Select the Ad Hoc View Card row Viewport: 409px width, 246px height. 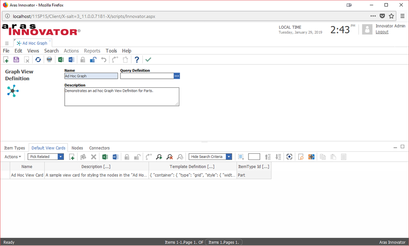(x=27, y=175)
